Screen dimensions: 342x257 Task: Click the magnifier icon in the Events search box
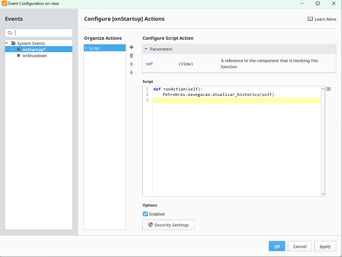[10, 33]
